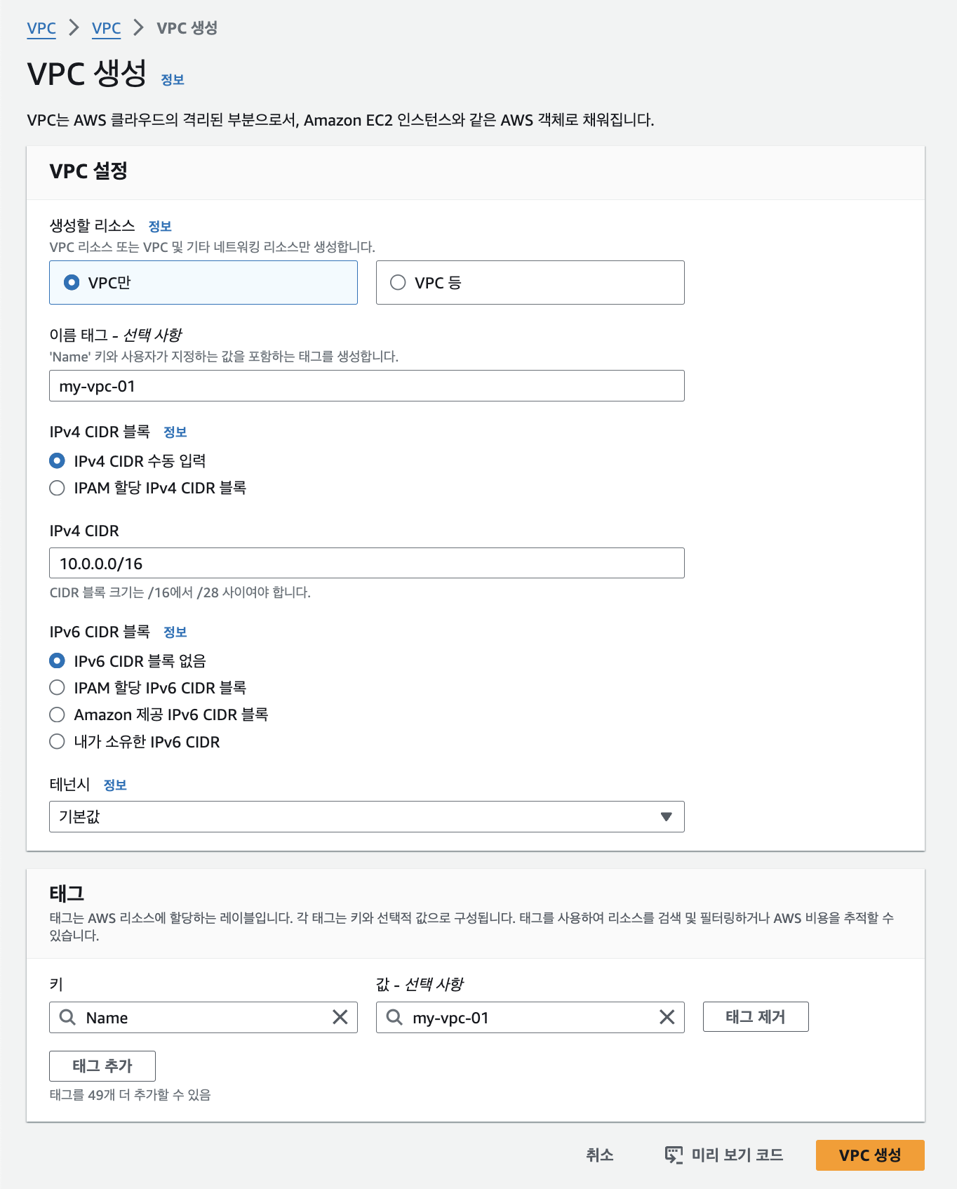Click the search icon in the value field
957x1189 pixels.
(394, 1017)
